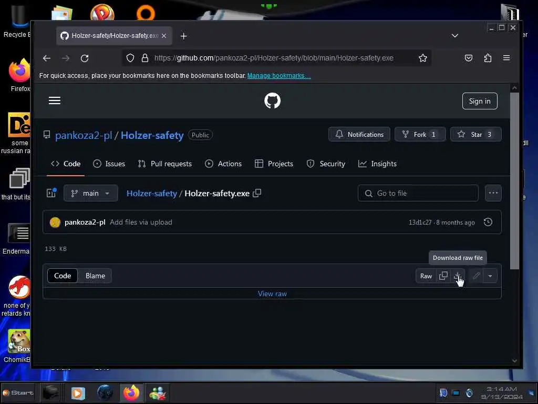Open the globe browser taskbar icon

105,392
